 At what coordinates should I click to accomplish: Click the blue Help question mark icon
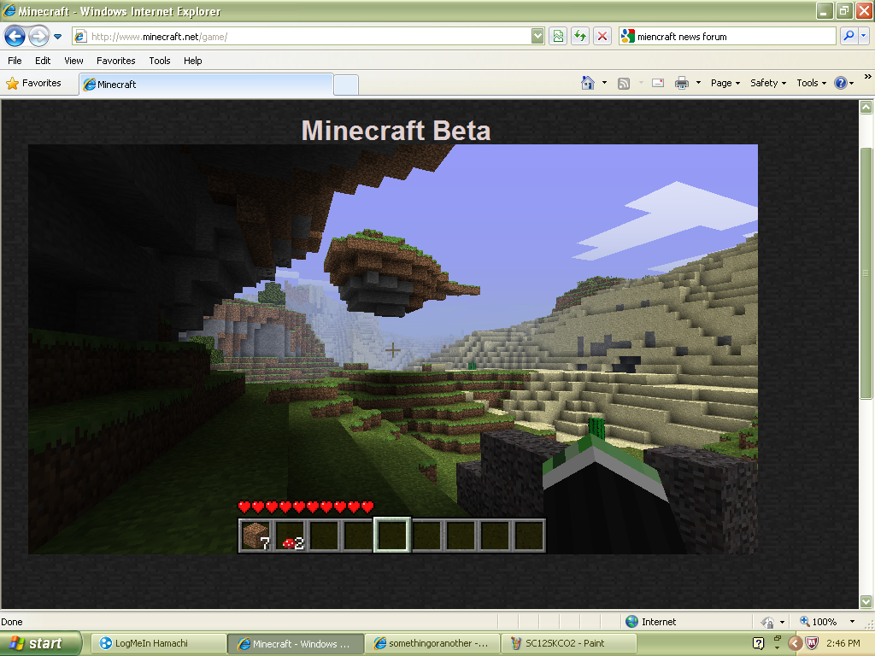(x=841, y=83)
